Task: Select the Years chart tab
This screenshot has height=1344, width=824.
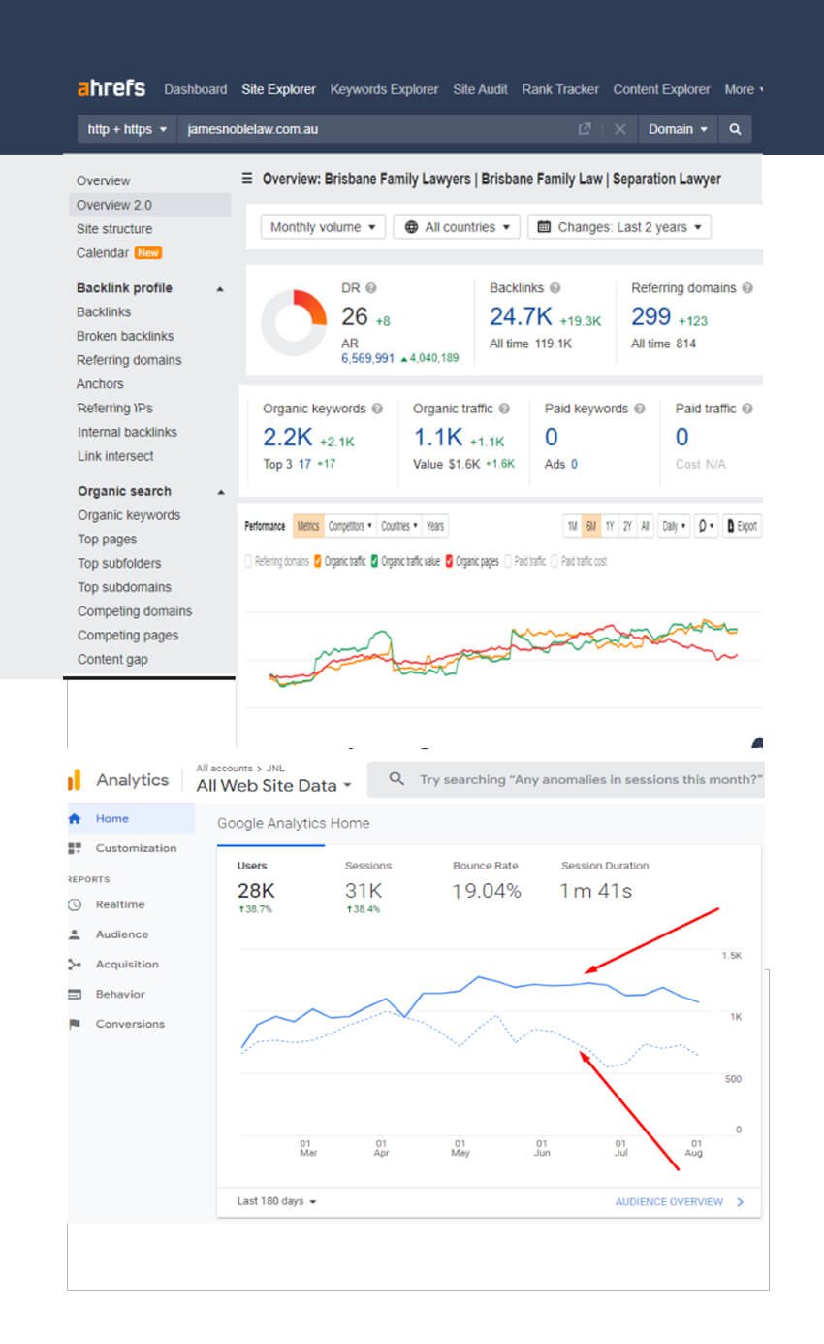Action: (x=435, y=526)
